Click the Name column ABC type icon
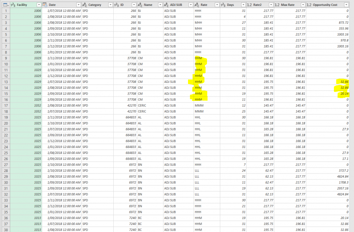Screen dimensions: 354x232 [140, 5]
